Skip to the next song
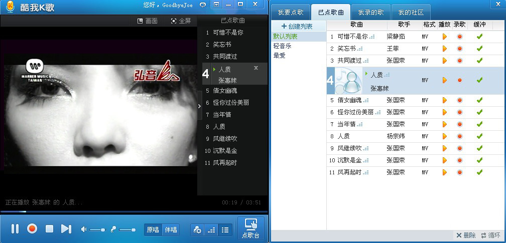This screenshot has height=243, width=506. pyautogui.click(x=66, y=229)
